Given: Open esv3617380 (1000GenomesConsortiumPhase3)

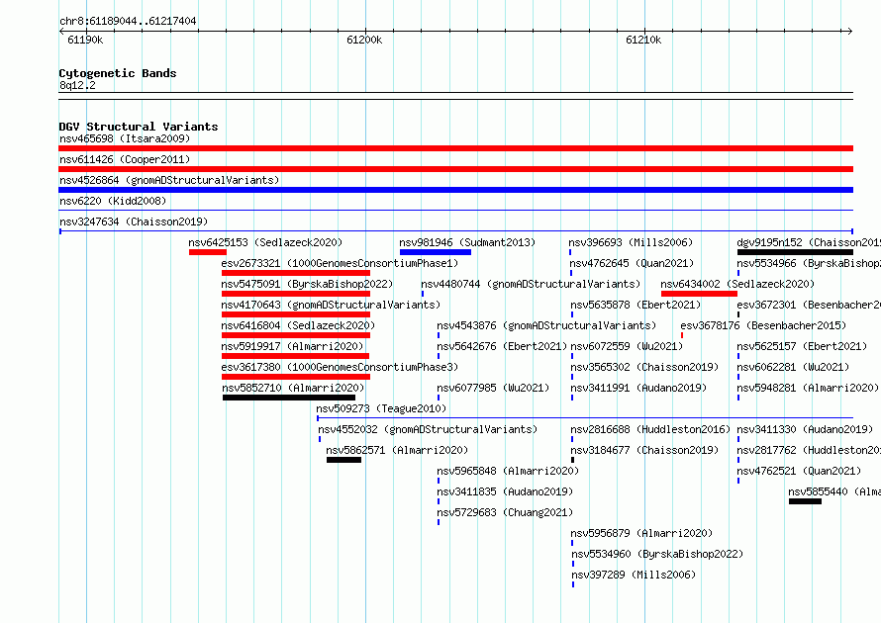Looking at the screenshot, I should [x=340, y=367].
